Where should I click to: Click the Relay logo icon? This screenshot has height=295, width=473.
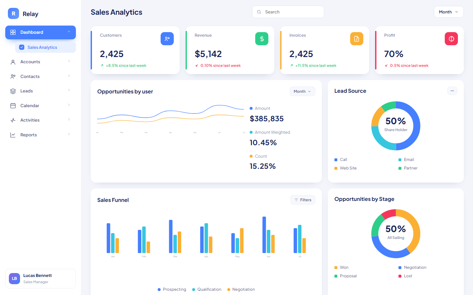(x=13, y=13)
